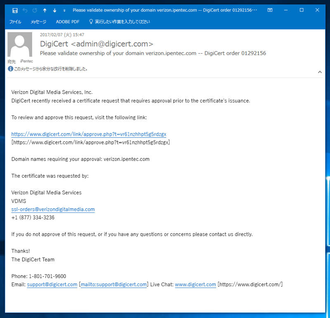Click the Redo arrow in the title bar

35,10
